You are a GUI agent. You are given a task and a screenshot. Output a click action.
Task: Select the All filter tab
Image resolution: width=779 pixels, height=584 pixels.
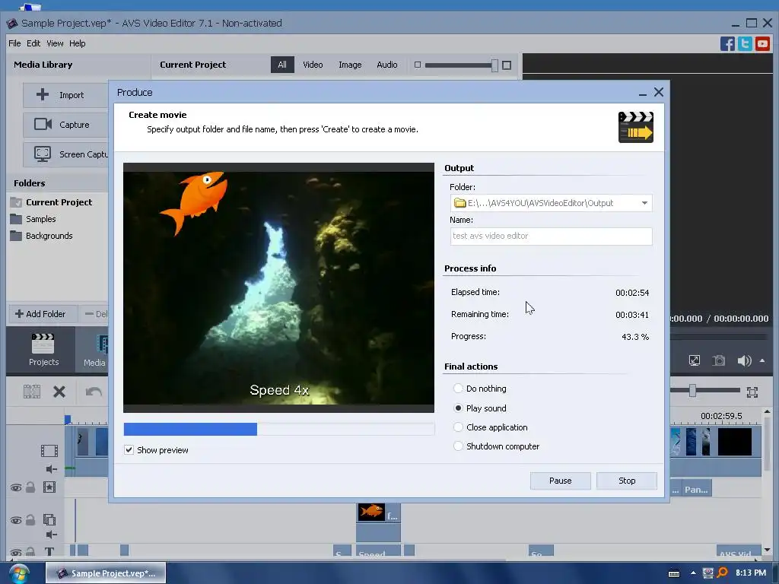point(282,65)
